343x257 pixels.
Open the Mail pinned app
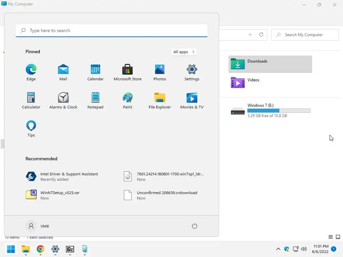[x=63, y=73]
